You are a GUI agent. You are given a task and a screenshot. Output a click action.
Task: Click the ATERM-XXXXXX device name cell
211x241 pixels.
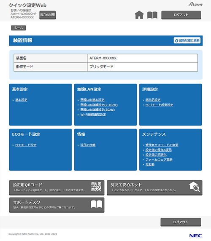pyautogui.click(x=143, y=58)
